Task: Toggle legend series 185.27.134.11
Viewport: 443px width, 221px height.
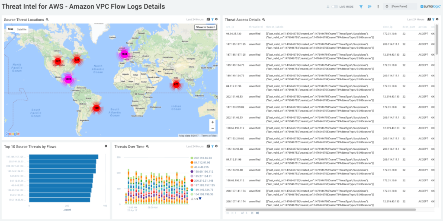Action: pyautogui.click(x=201, y=176)
